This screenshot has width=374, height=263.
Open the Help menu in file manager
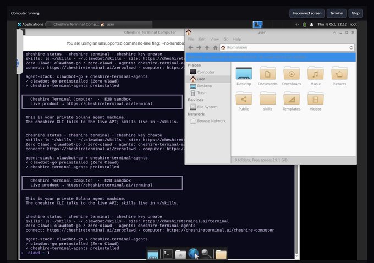click(x=237, y=39)
